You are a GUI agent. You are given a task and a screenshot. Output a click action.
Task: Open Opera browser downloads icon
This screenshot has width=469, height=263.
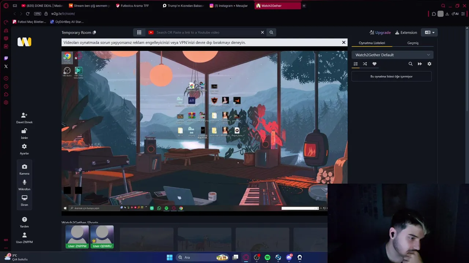[x=447, y=14]
